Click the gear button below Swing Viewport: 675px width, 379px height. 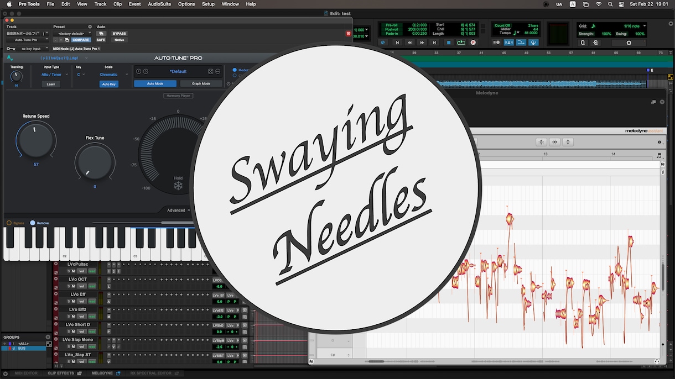click(629, 43)
